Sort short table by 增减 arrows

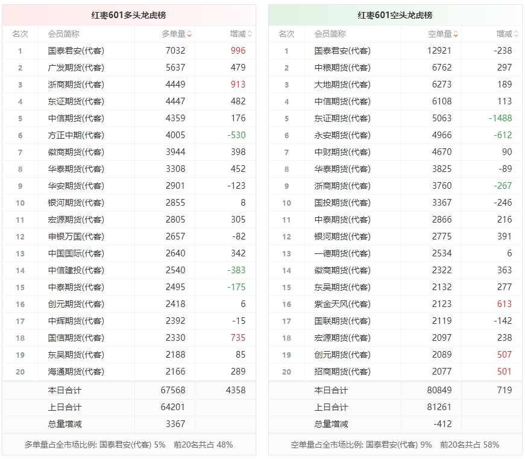tap(517, 34)
